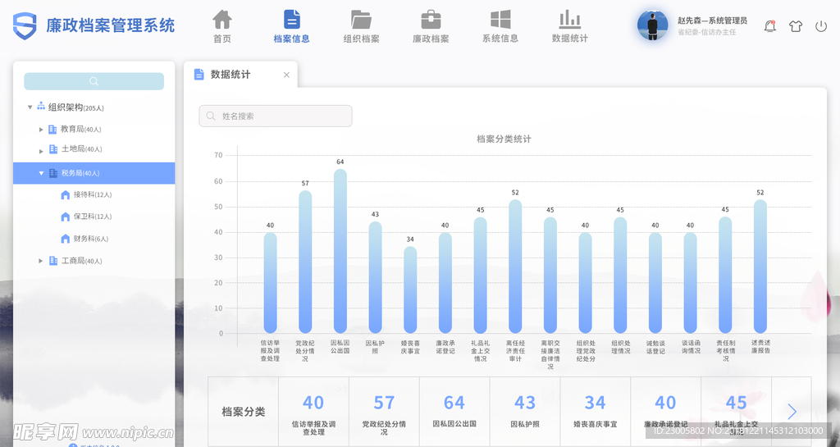Expand the 教育局 tree node
The width and height of the screenshot is (840, 447).
click(41, 130)
